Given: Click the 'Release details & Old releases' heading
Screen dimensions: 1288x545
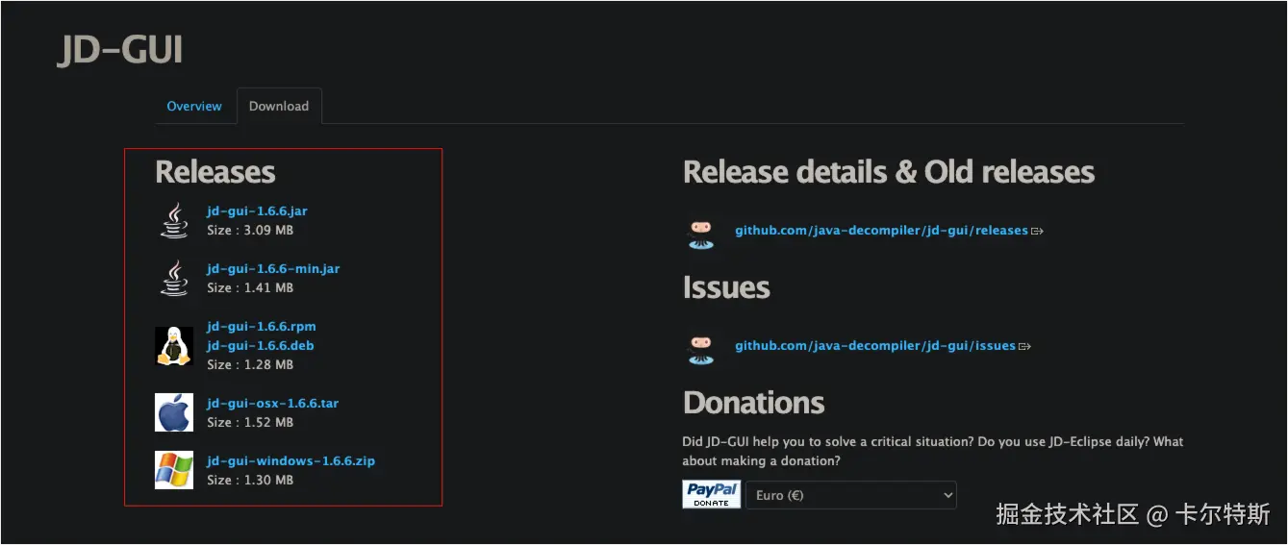Looking at the screenshot, I should tap(889, 172).
